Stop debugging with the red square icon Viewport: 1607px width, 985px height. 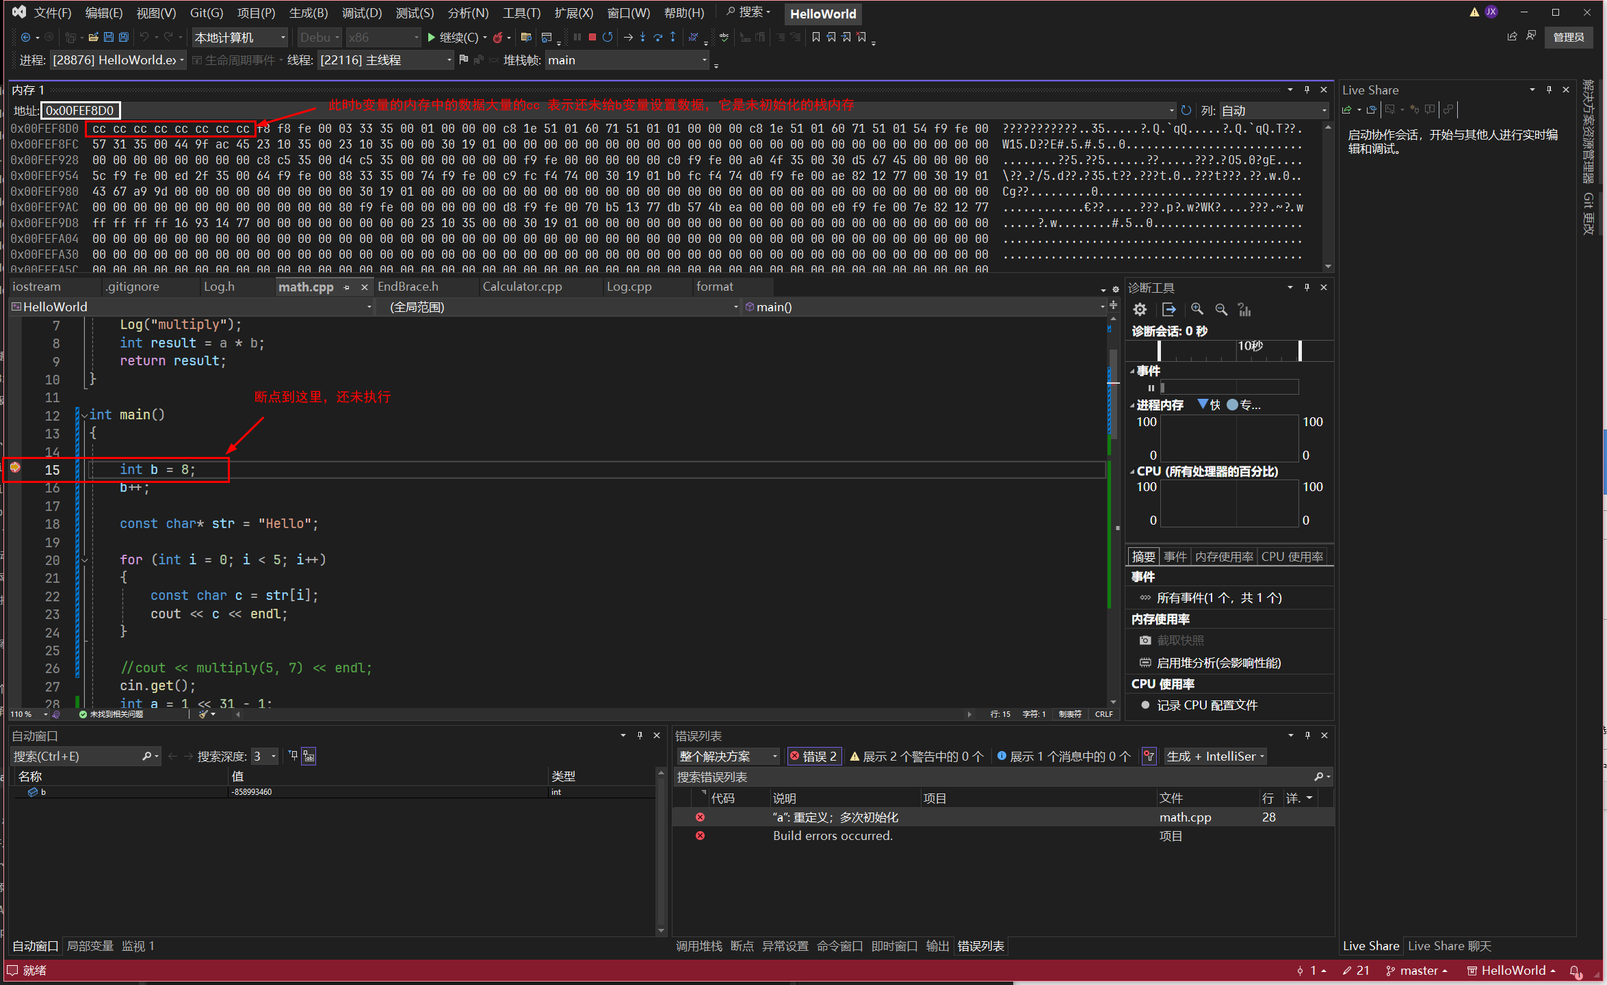(x=592, y=38)
